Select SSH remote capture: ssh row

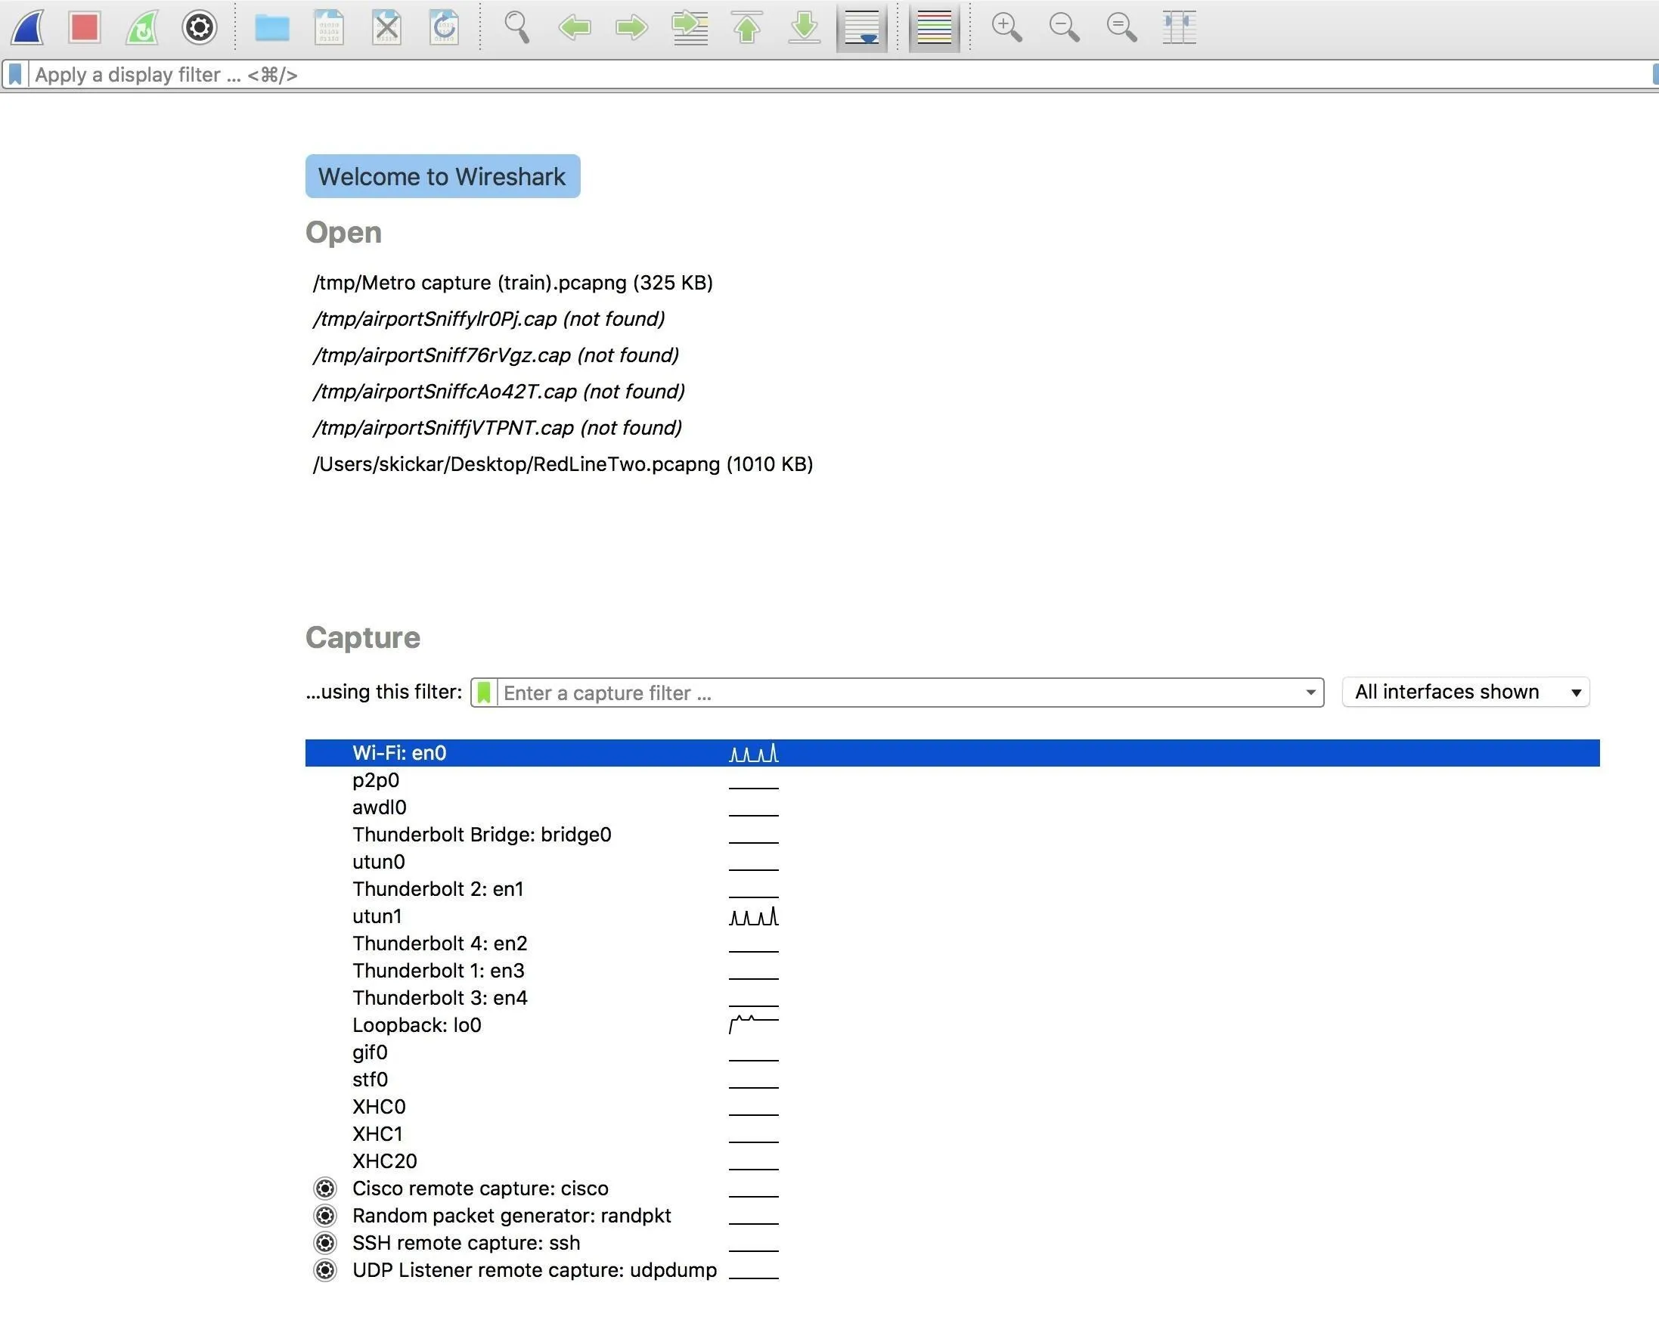(953, 1242)
